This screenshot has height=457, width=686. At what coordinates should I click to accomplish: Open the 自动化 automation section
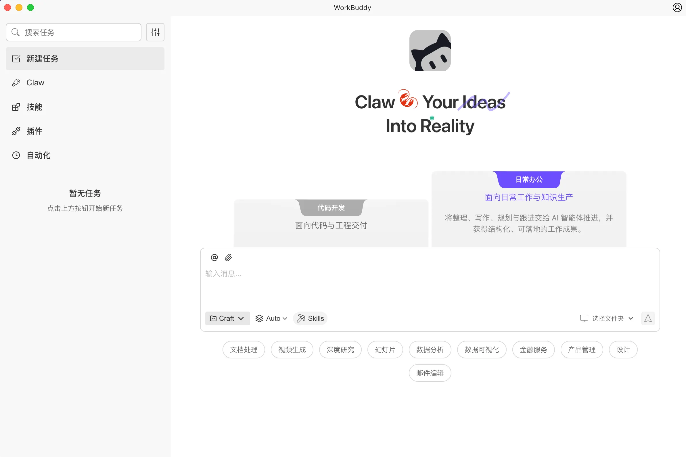38,155
